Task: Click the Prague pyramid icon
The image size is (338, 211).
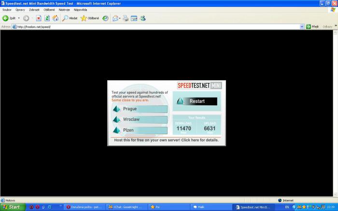Action: [117, 109]
